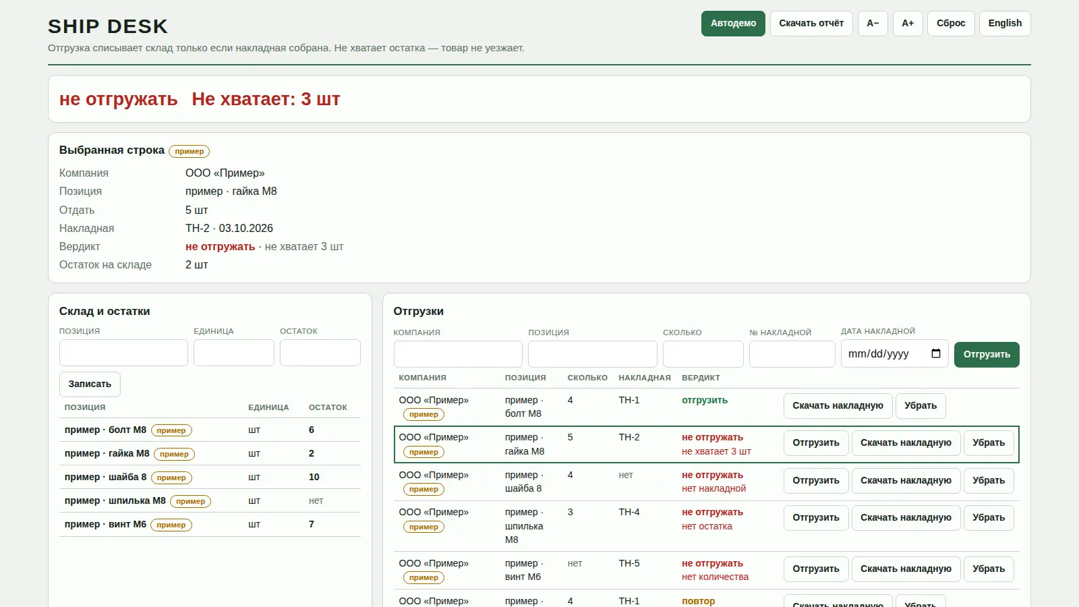Click the «нет накладной» verdict text
The height and width of the screenshot is (607, 1079).
713,489
